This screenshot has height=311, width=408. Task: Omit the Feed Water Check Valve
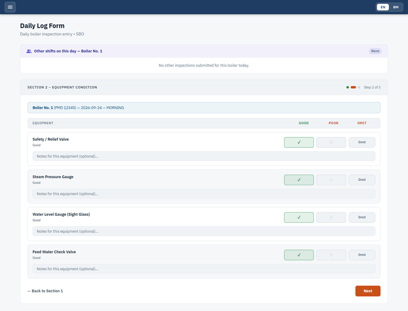[x=362, y=255]
